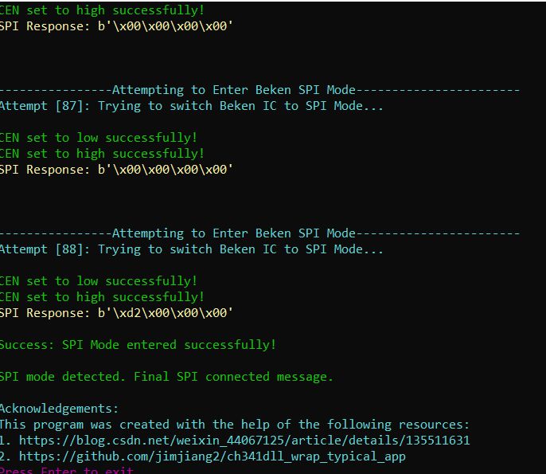546x474 pixels.
Task: Click "CEN set to low" under Attempt [87]
Action: [x=98, y=138]
